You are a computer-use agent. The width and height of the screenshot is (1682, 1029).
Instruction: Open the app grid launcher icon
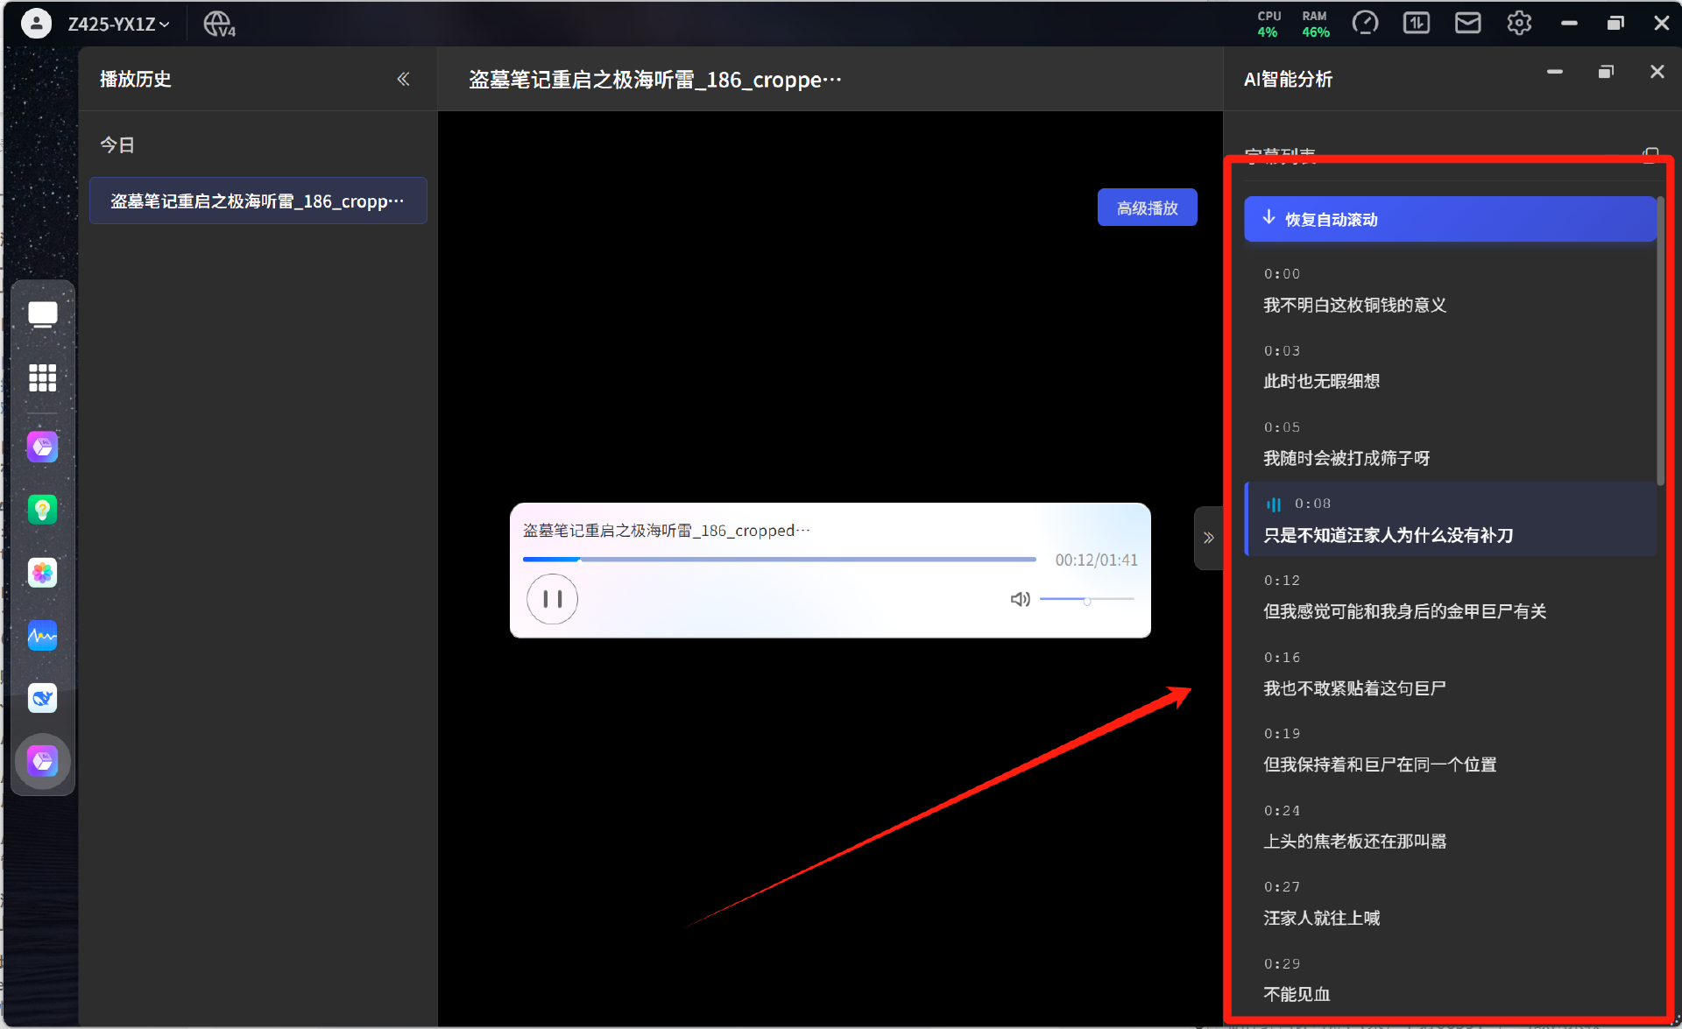[42, 377]
